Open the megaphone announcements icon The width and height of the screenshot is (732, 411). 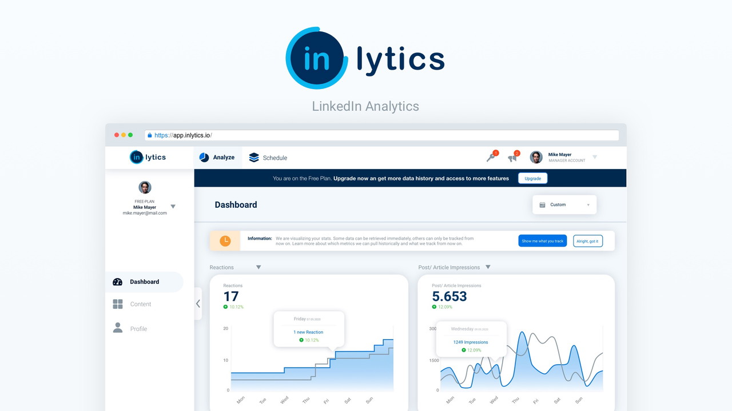pos(513,158)
